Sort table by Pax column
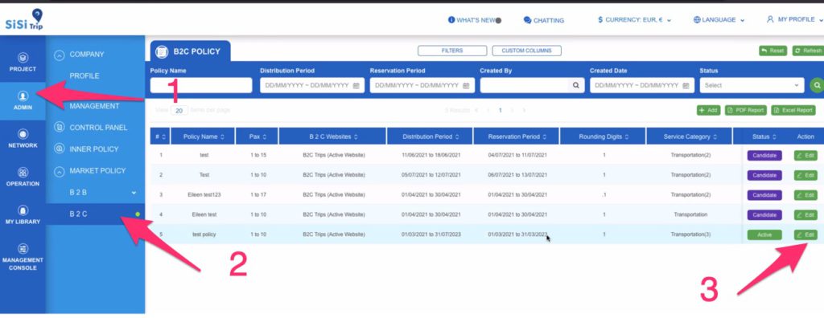Screen dimensions: 824x318 pos(257,137)
